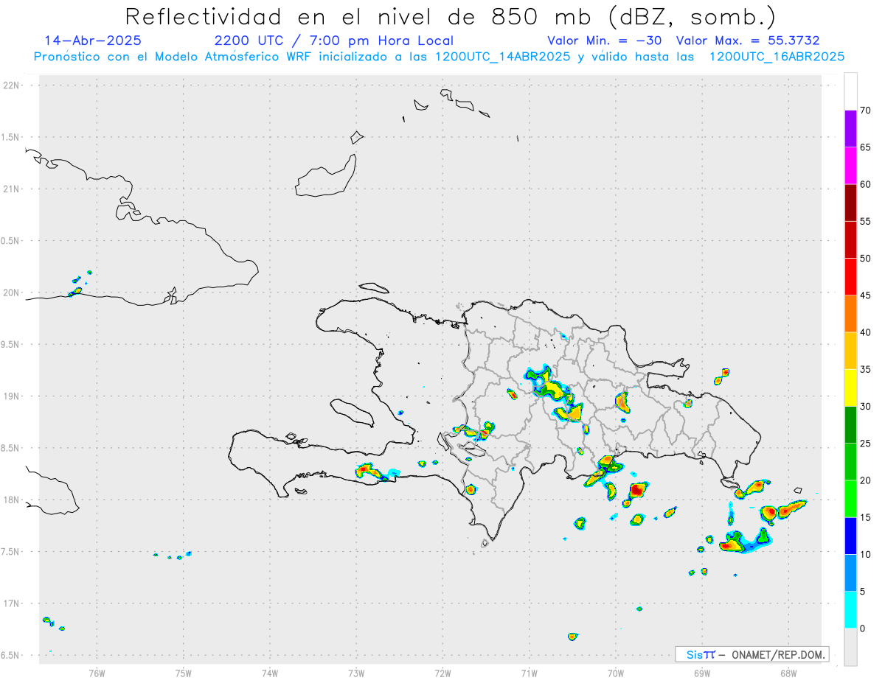Click the longitude label '70W'
This screenshot has width=885, height=683.
pos(615,673)
